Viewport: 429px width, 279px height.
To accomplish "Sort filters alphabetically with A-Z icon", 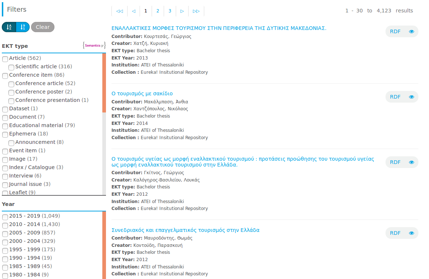I will (x=9, y=27).
